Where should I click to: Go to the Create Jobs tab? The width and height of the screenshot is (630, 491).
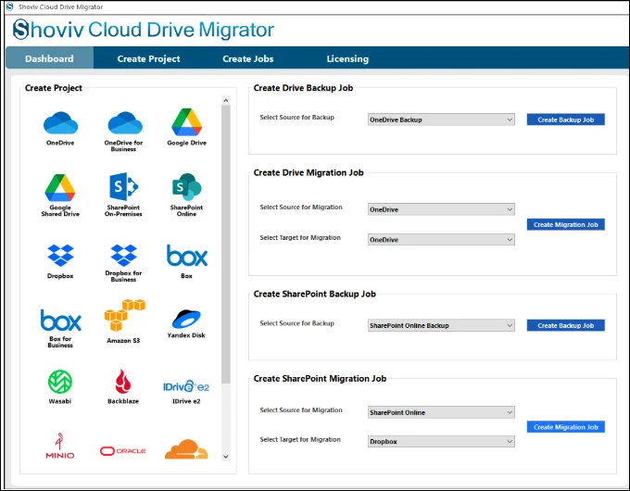(x=248, y=58)
